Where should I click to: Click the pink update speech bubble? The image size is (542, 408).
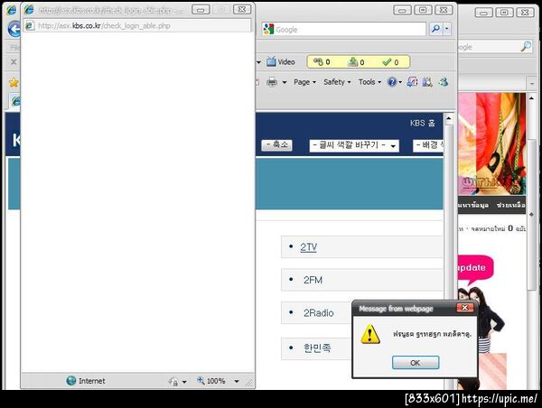[474, 269]
